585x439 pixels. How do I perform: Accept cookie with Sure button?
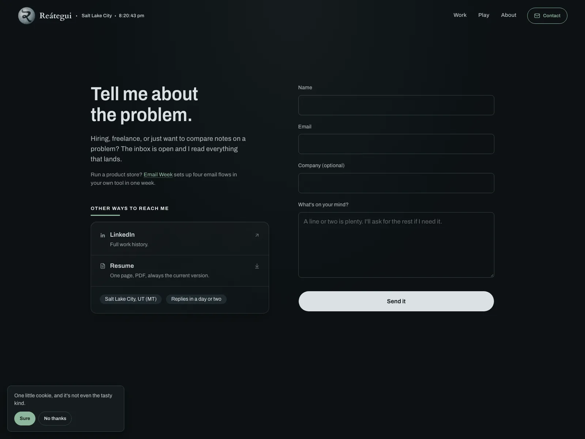25,419
